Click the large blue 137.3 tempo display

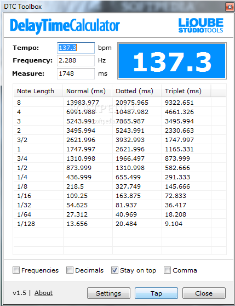172,61
